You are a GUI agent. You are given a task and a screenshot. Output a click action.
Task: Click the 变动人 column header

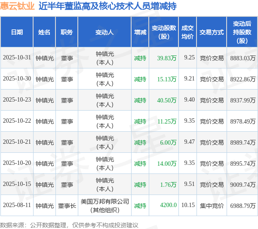pos(104,32)
